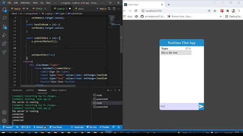Switch to the Problems panel tab
Screen dimensions: 243x136
point(17,90)
